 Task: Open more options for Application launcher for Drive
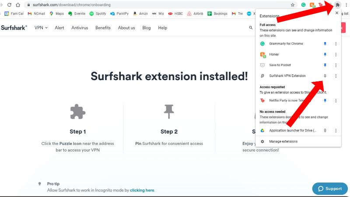[x=336, y=130]
